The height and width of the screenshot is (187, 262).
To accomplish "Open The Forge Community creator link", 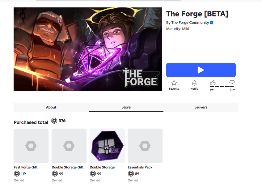I will [190, 23].
